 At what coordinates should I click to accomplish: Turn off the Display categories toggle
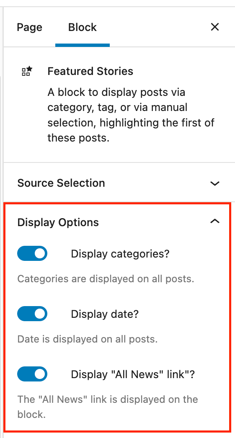tap(32, 253)
